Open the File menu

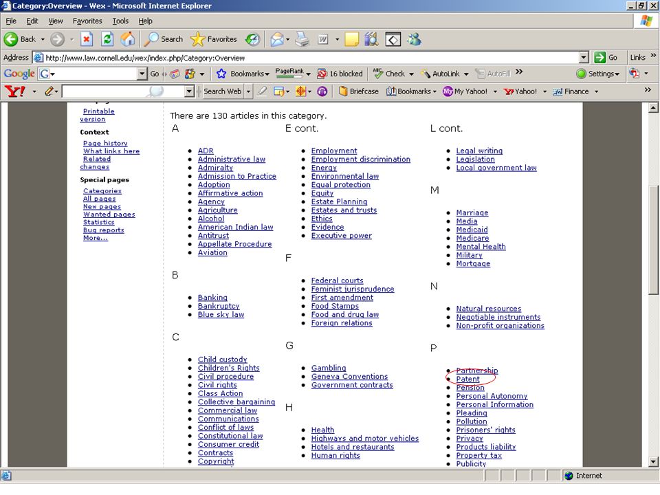(11, 21)
